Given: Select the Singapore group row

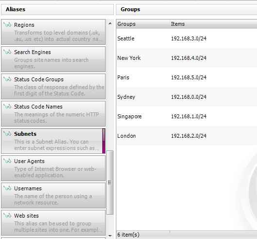Looking at the screenshot, I should coord(187,116).
